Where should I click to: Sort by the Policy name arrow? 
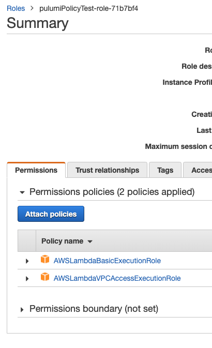89,241
